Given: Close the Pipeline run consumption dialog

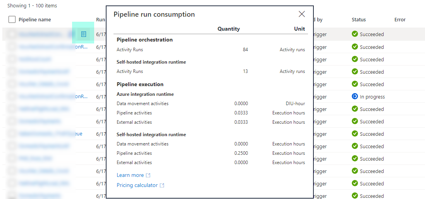Looking at the screenshot, I should point(302,14).
